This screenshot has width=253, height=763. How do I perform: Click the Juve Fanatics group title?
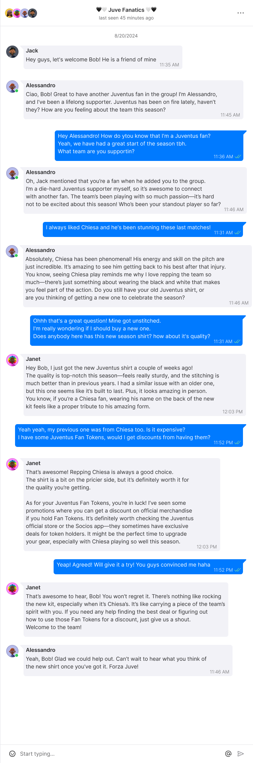pyautogui.click(x=126, y=10)
